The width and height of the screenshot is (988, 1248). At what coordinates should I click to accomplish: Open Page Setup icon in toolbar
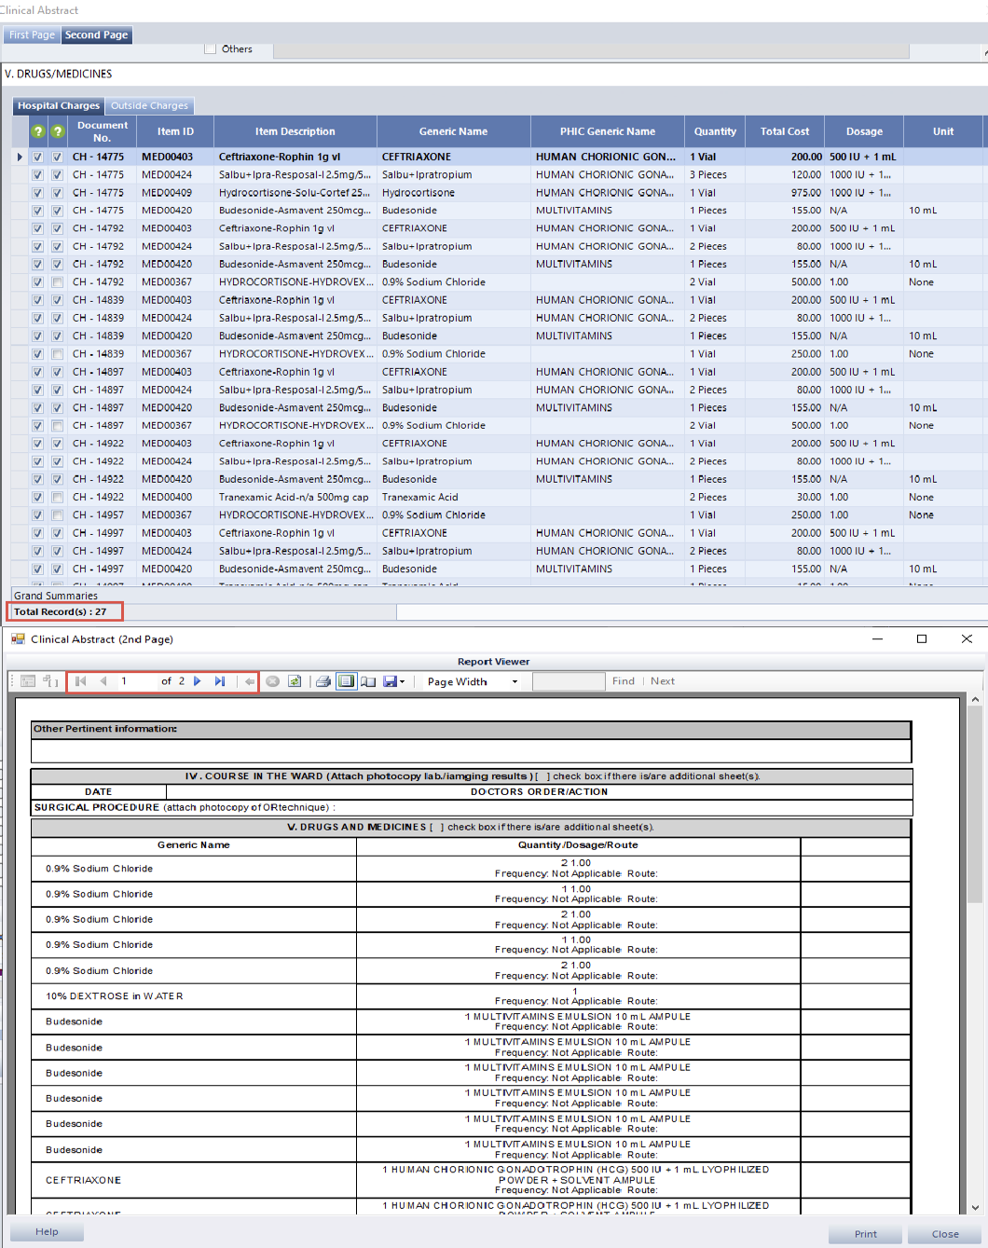coord(368,681)
